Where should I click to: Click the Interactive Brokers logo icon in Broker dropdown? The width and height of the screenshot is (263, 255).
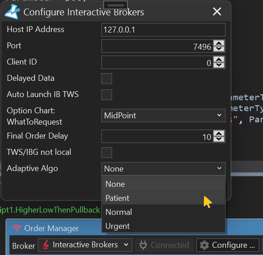click(x=45, y=245)
